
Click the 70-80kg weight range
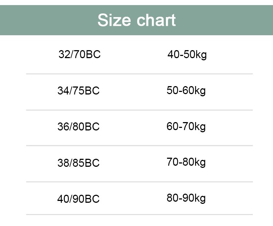pos(186,162)
